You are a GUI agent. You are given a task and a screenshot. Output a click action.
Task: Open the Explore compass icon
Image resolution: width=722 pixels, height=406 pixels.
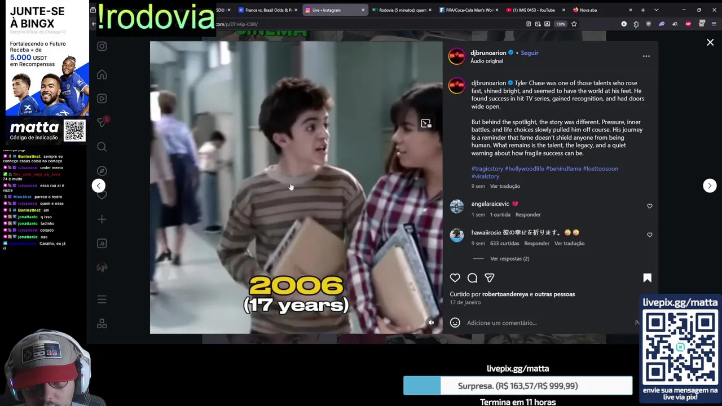[102, 171]
